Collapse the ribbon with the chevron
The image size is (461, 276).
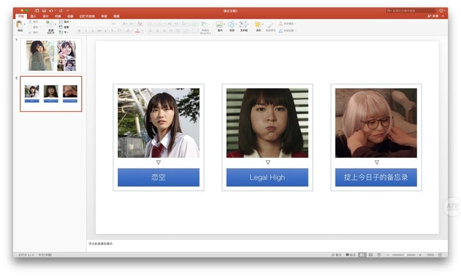click(x=443, y=16)
